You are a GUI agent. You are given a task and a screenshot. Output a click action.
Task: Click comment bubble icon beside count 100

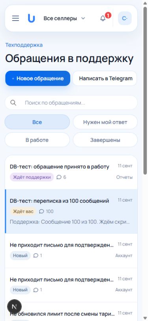41,211
